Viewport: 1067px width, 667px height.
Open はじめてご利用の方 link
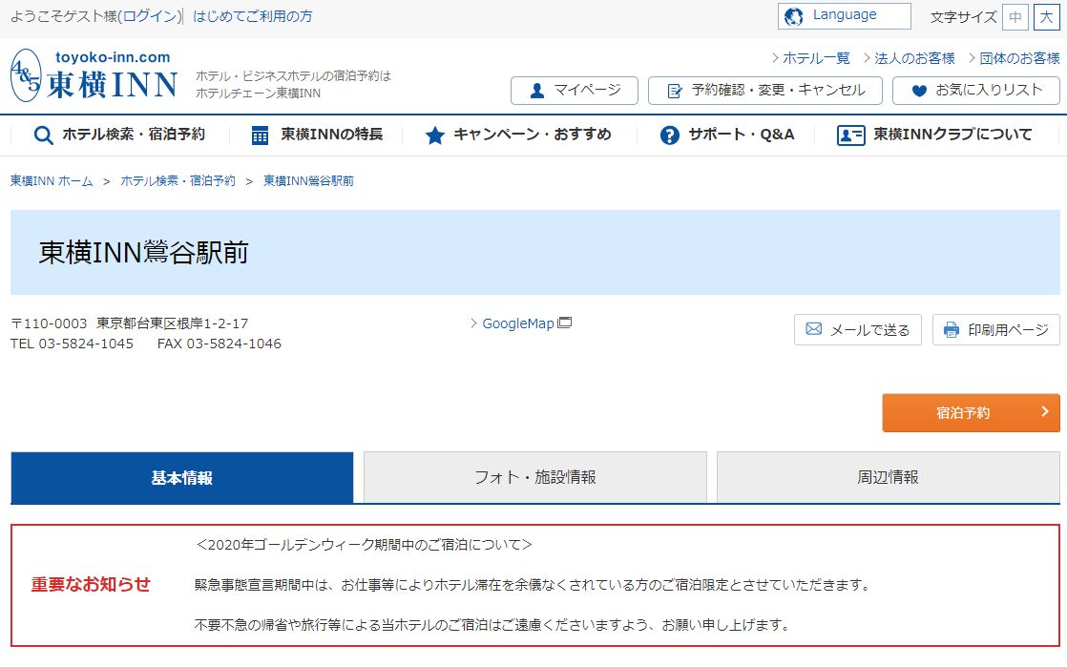(253, 16)
